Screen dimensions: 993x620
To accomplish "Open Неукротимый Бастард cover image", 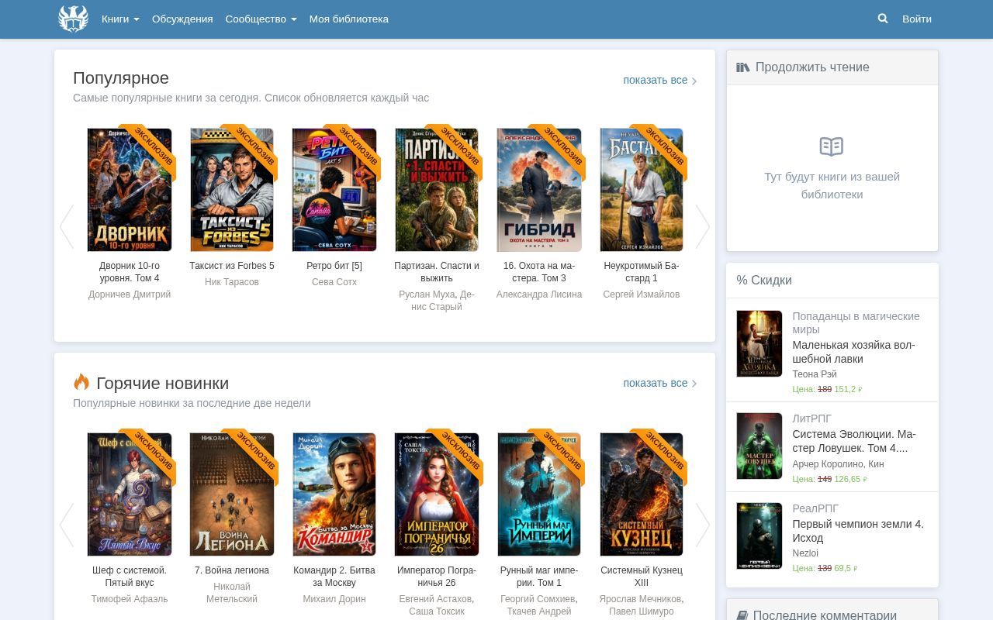I will point(642,190).
